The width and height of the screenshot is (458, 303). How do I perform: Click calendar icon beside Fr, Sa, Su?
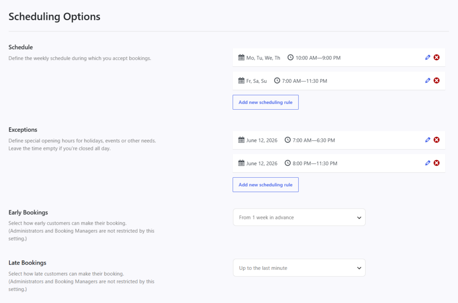[x=241, y=81]
